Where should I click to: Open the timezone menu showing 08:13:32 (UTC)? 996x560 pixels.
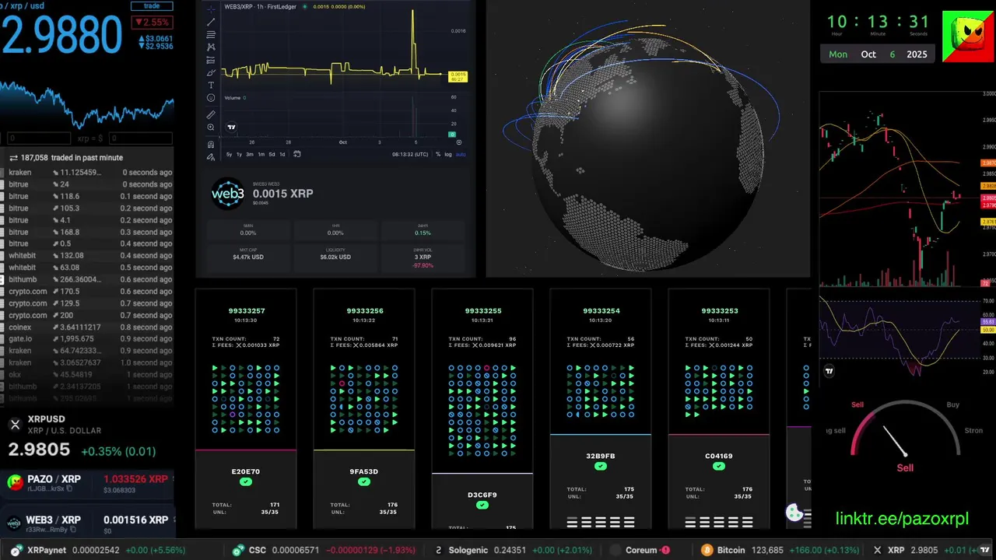(410, 154)
